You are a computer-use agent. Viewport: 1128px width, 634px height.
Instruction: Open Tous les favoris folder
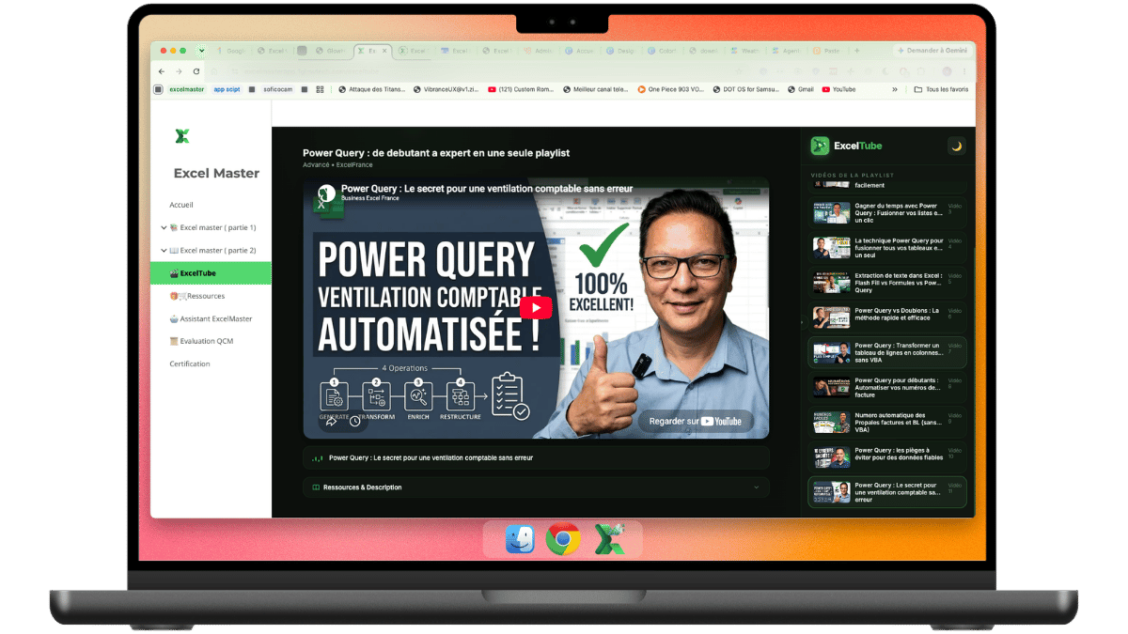942,89
